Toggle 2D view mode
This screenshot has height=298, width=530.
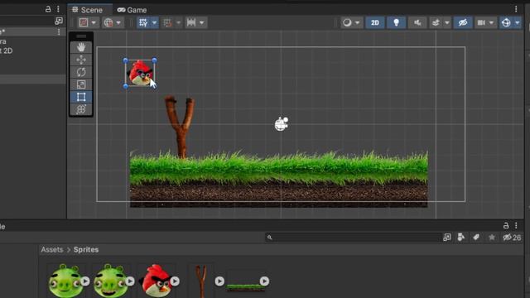click(375, 22)
